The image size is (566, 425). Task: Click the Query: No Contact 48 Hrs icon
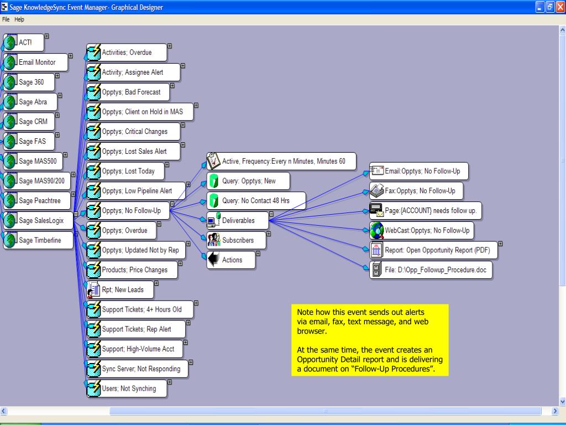214,200
